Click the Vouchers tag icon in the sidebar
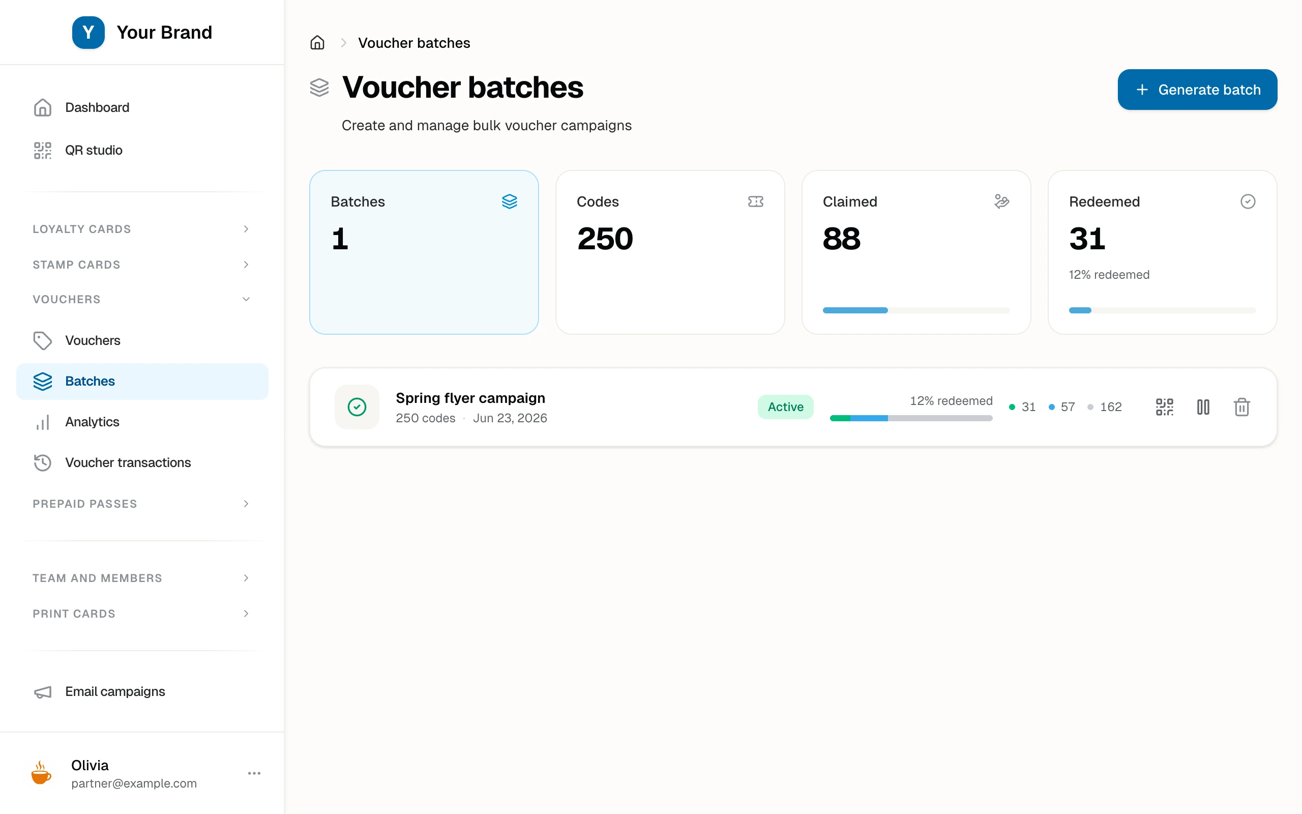Viewport: 1302px width, 814px height. [x=43, y=340]
